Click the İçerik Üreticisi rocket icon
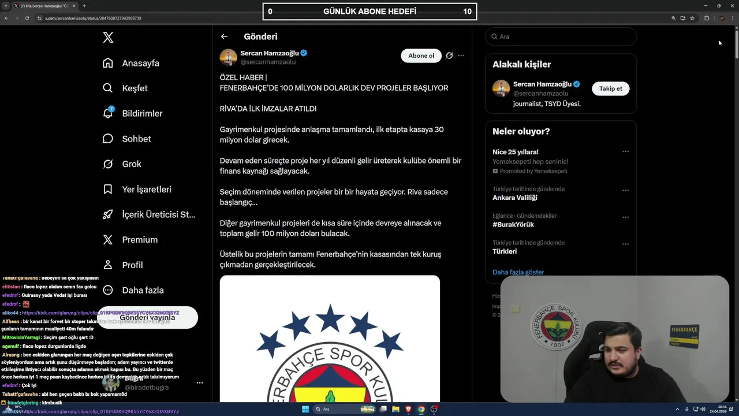Image resolution: width=739 pixels, height=416 pixels. tap(108, 214)
